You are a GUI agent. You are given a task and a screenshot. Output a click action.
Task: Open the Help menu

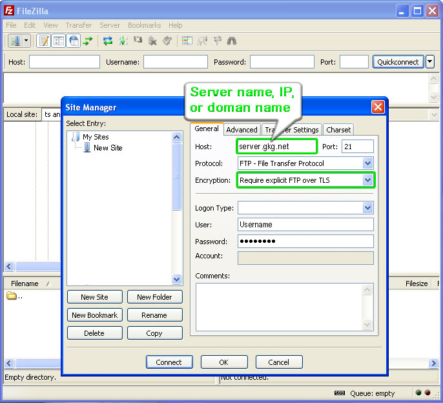[x=176, y=25]
